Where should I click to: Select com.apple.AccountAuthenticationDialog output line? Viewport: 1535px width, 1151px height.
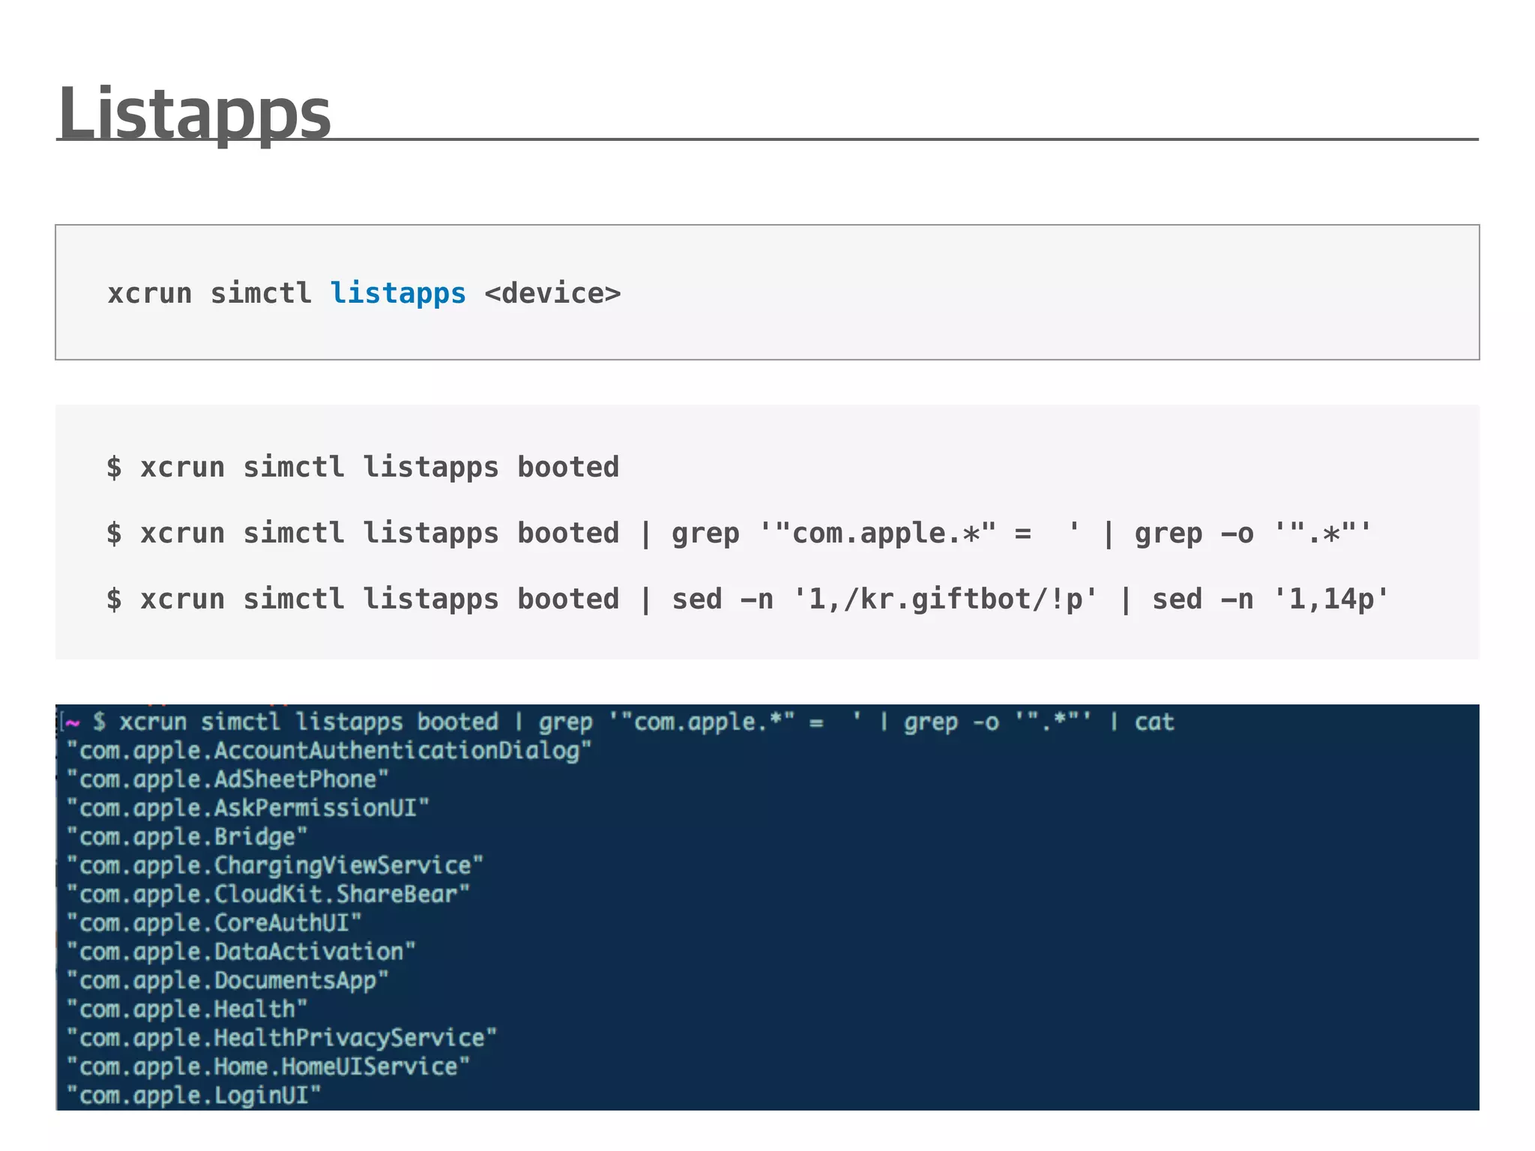328,751
